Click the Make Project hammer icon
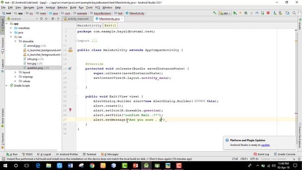 pos(215,13)
